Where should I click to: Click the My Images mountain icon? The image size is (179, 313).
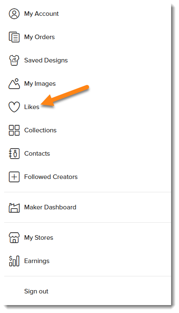14,84
